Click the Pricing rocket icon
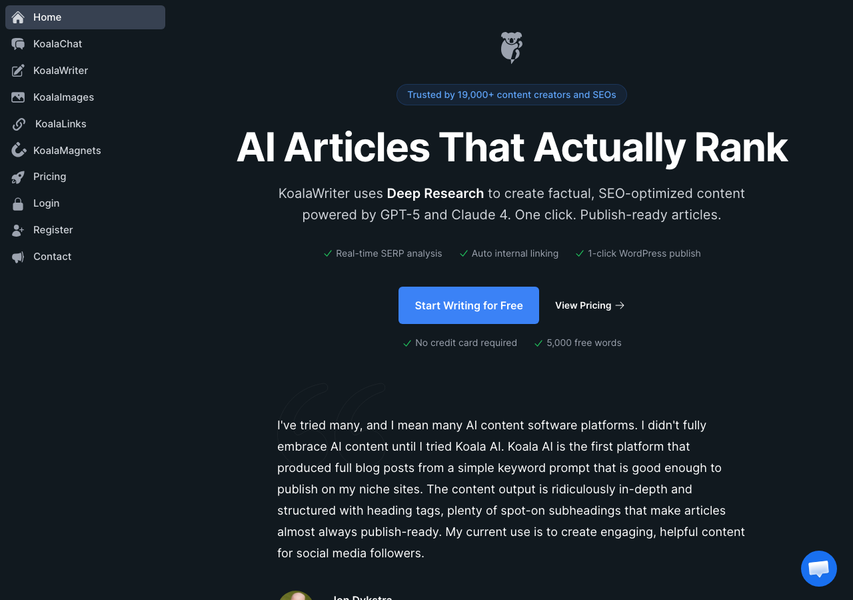853x600 pixels. point(18,177)
